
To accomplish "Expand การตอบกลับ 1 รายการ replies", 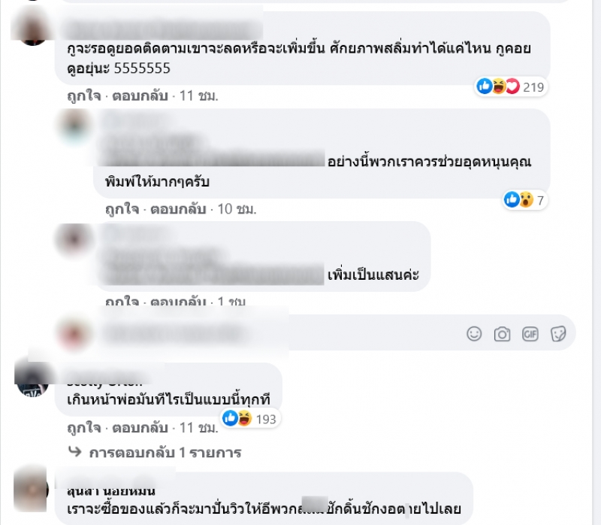I will click(165, 453).
